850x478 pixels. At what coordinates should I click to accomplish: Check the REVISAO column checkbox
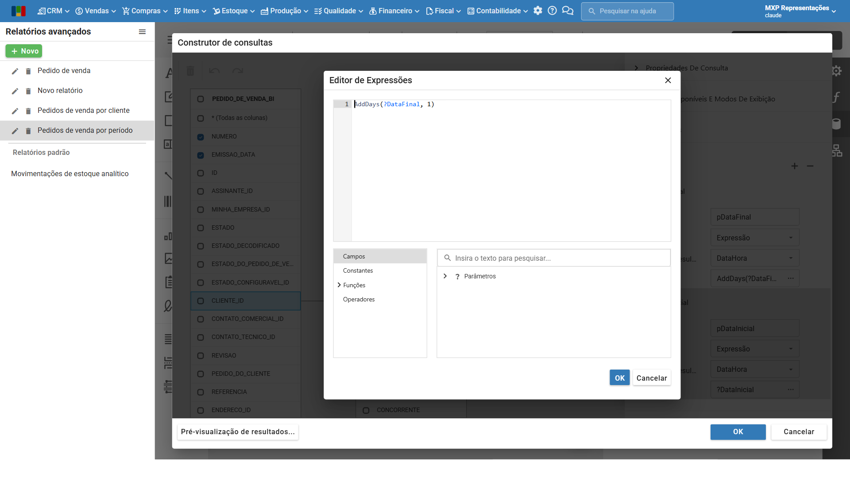click(x=201, y=356)
